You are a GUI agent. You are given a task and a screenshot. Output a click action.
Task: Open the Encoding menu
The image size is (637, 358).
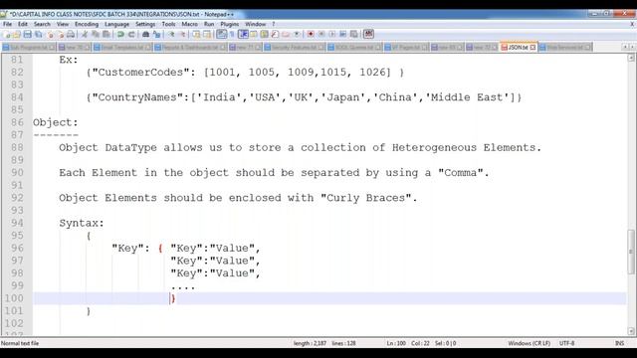[87, 24]
